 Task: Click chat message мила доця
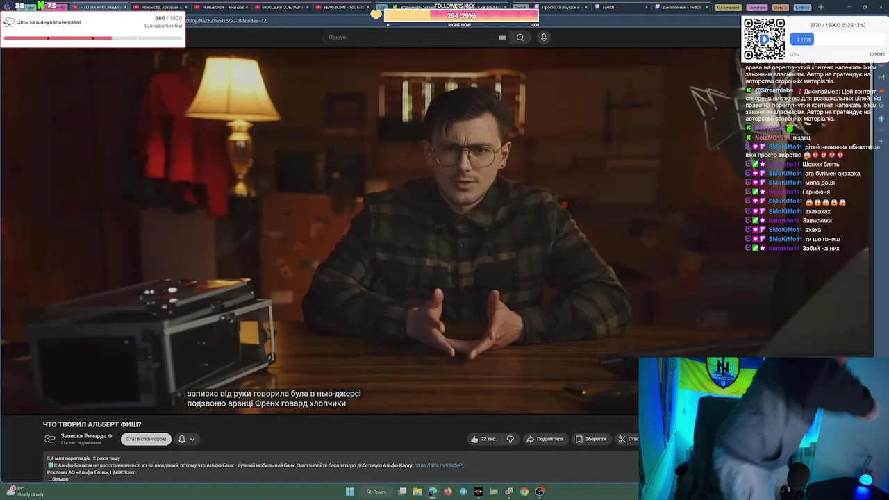tap(820, 183)
